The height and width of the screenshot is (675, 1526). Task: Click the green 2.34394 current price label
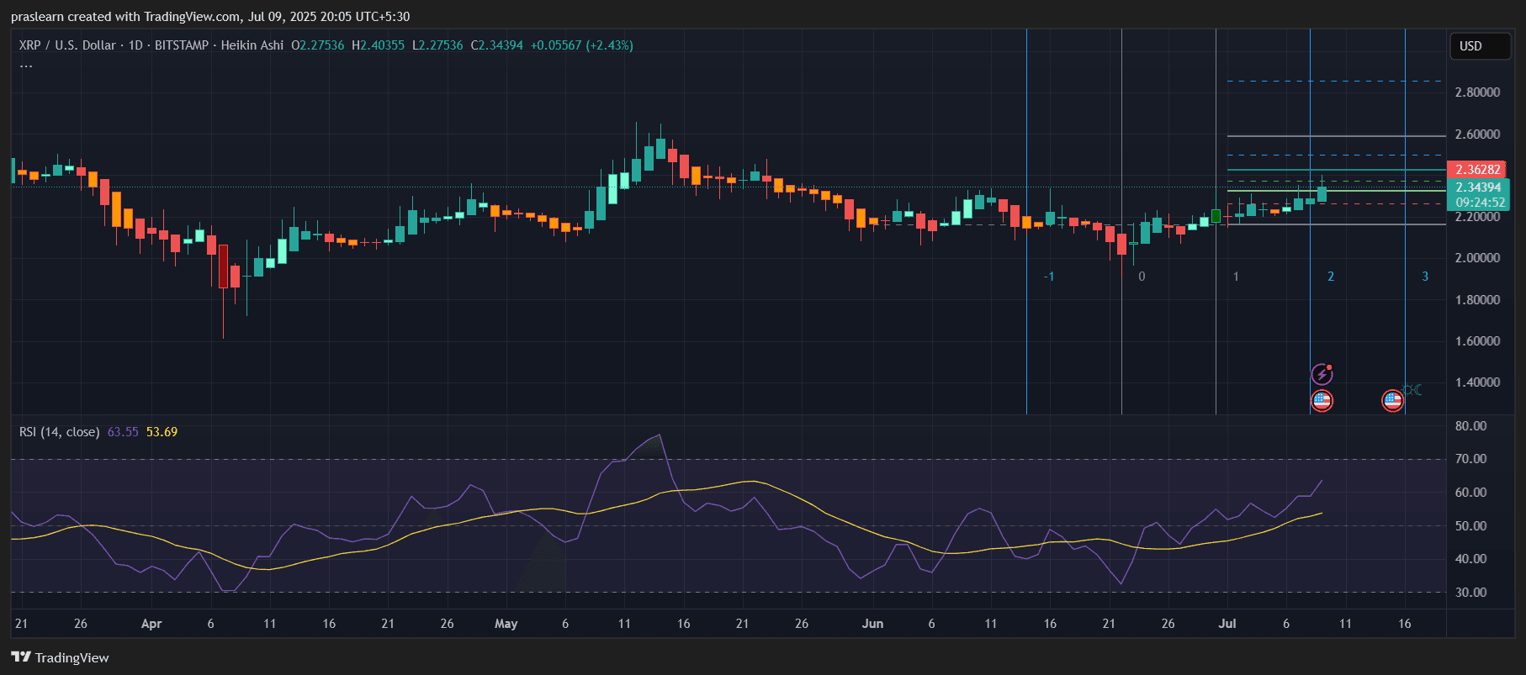[1478, 187]
